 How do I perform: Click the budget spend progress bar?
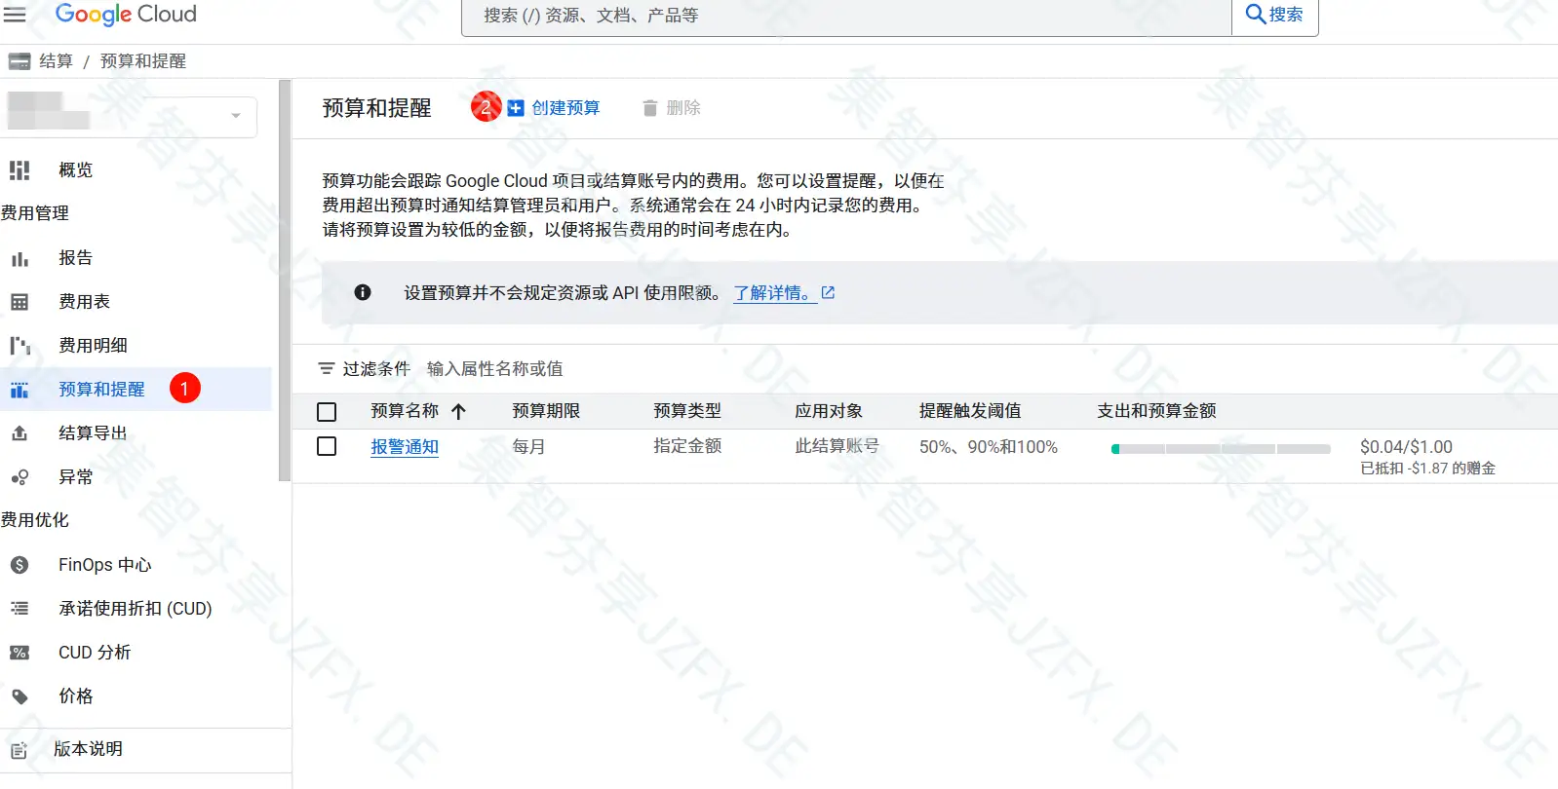point(1221,449)
